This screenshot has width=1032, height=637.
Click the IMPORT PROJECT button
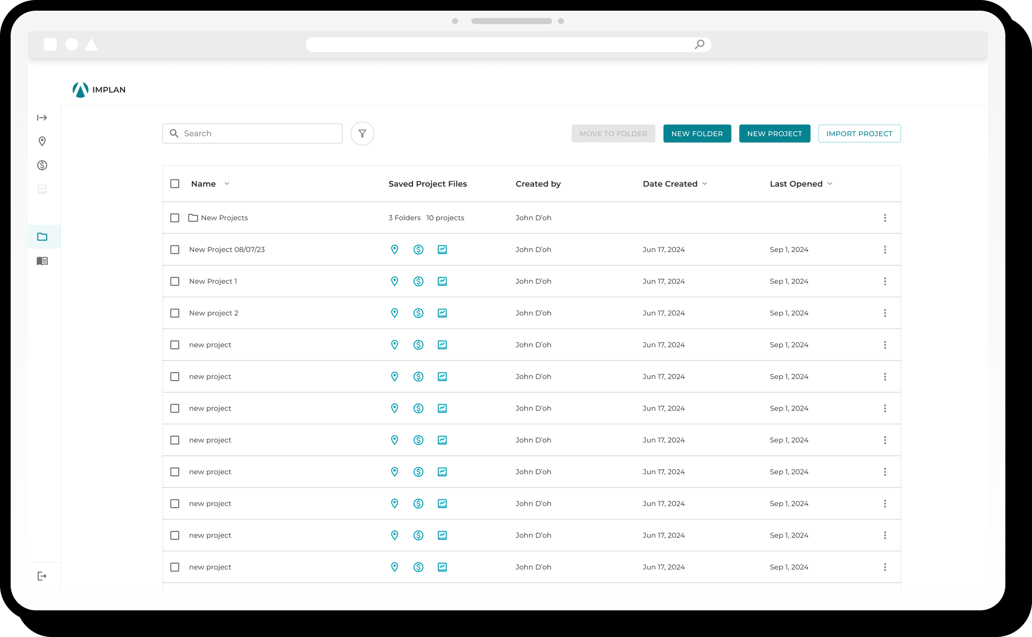point(859,134)
